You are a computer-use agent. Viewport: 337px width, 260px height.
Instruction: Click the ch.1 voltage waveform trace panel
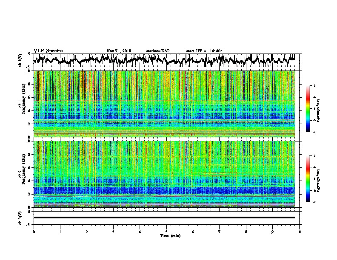tap(166, 60)
